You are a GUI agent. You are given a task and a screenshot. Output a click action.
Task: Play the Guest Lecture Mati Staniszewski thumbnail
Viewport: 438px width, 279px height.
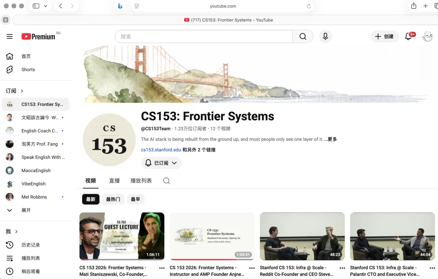pyautogui.click(x=122, y=236)
